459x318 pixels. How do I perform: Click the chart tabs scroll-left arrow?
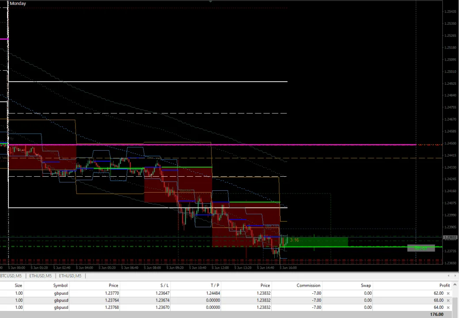[x=448, y=276]
